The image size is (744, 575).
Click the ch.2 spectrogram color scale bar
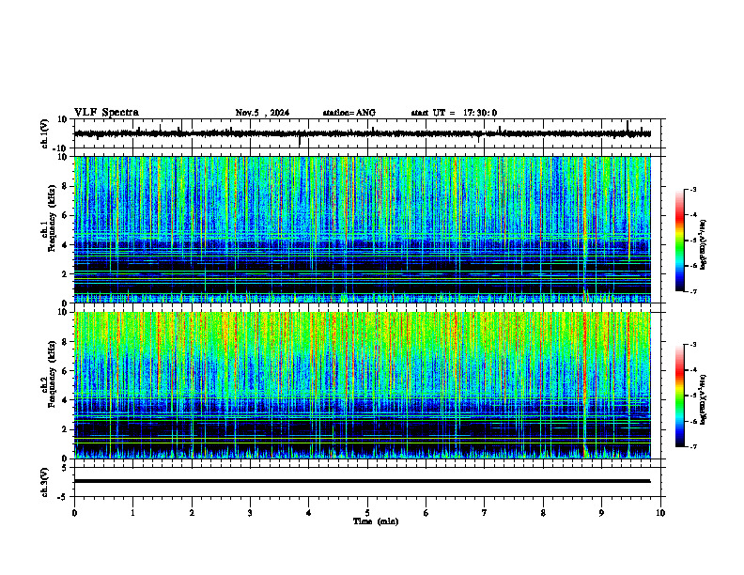[679, 396]
